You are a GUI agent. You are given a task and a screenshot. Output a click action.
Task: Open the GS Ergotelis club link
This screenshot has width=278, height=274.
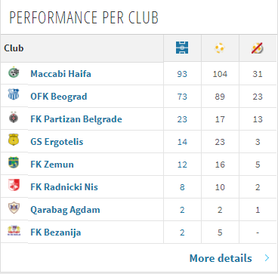[57, 142]
